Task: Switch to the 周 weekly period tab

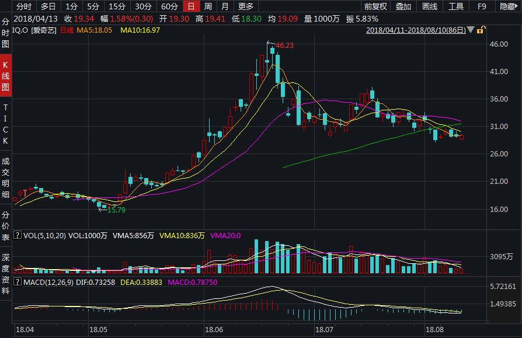Action: pos(208,6)
